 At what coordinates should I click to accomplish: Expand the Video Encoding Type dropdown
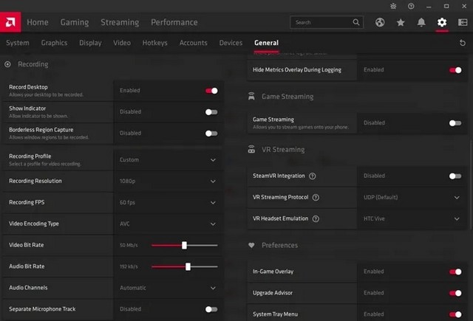point(169,224)
